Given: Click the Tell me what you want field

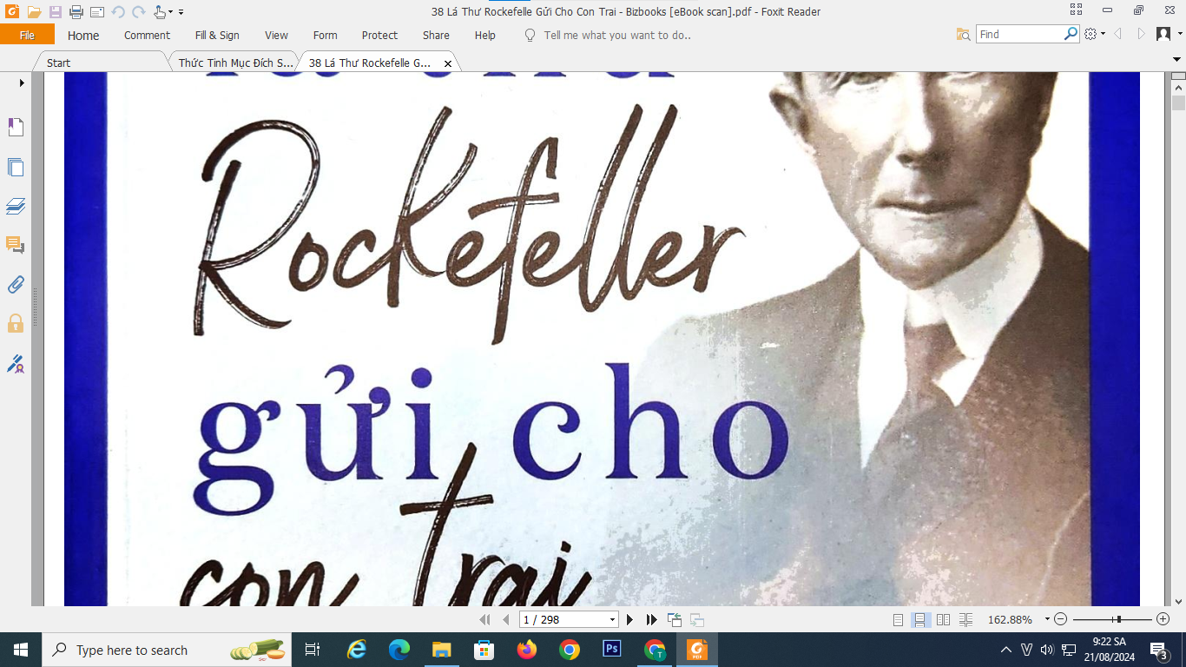Looking at the screenshot, I should coord(616,36).
